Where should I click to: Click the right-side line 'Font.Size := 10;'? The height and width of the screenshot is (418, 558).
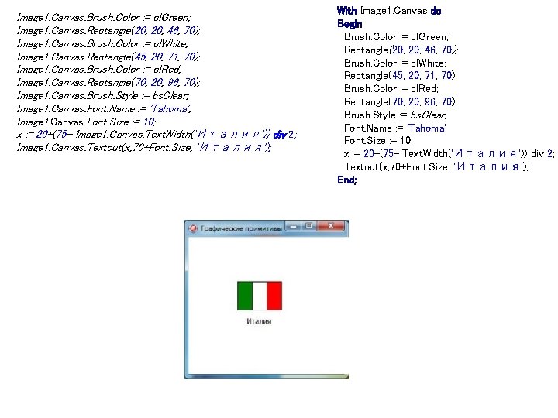378,140
